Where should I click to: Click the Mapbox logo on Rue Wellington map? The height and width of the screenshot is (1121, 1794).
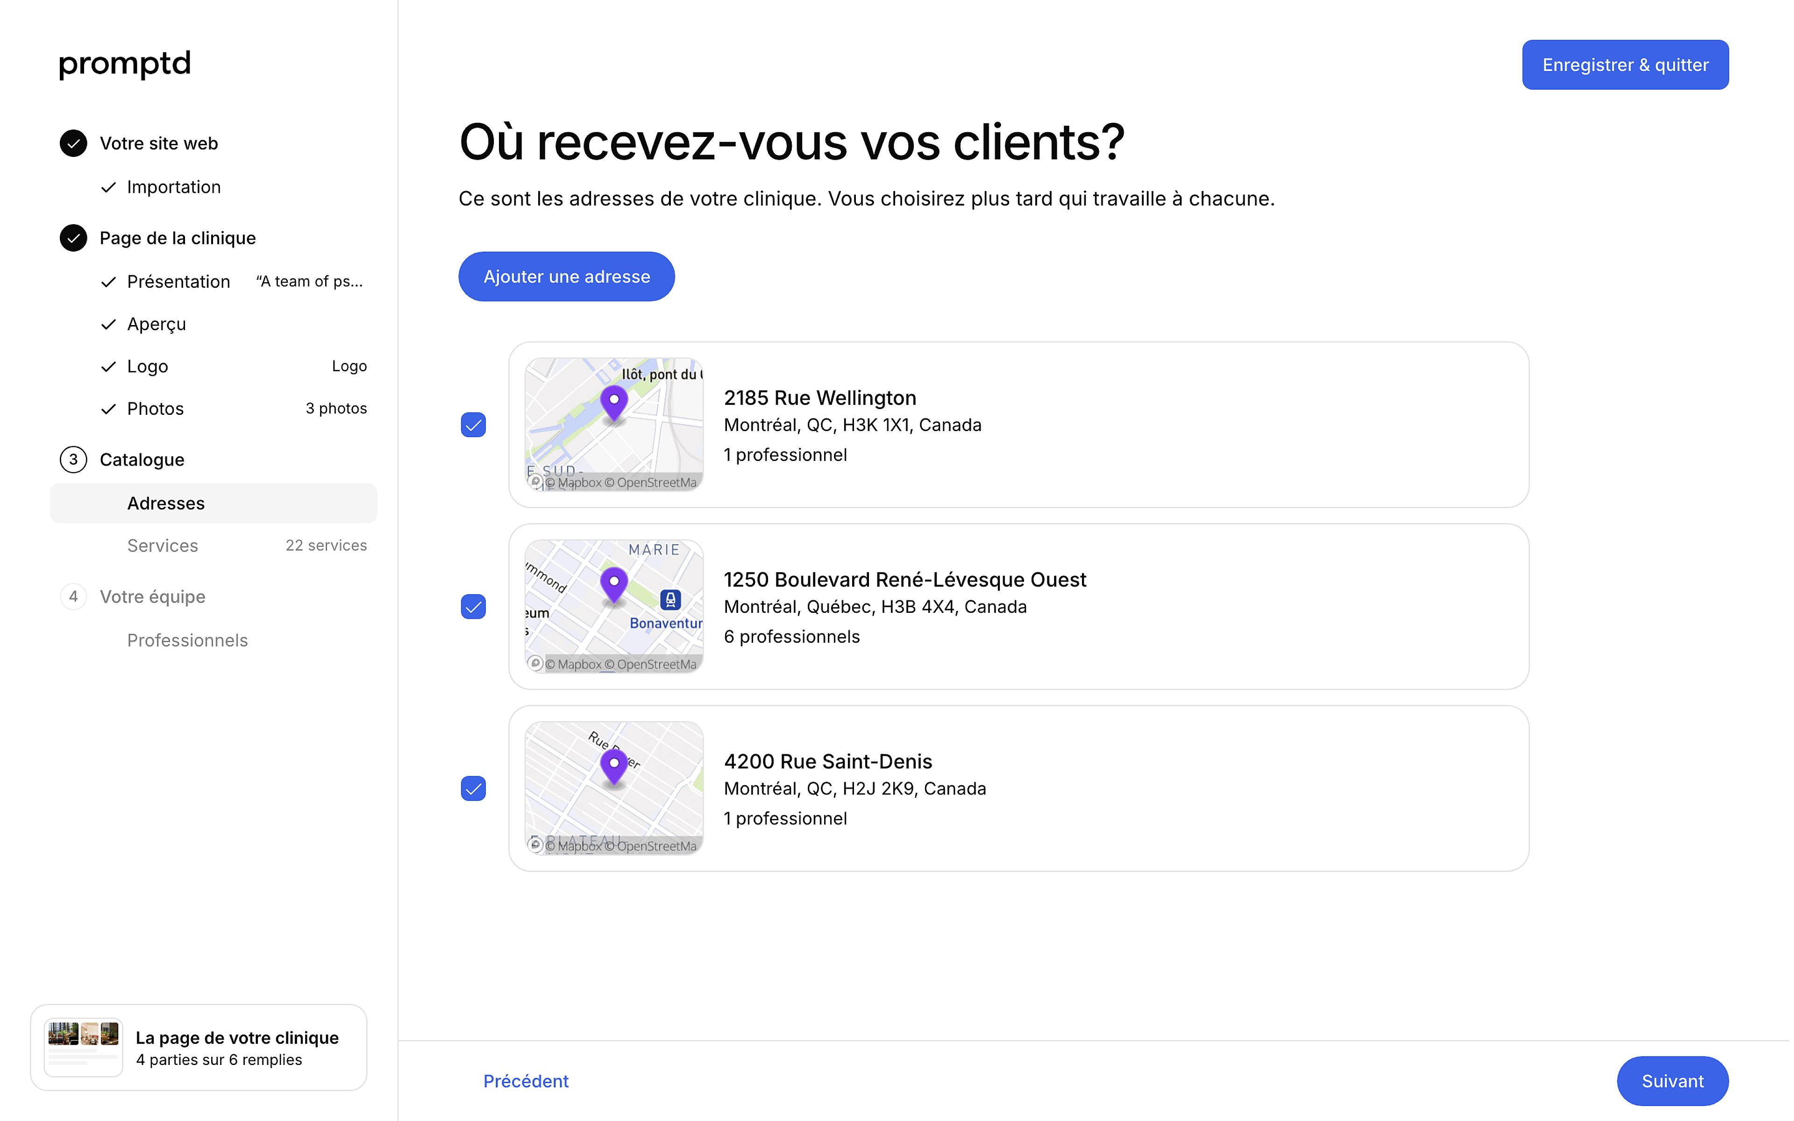[x=535, y=482]
